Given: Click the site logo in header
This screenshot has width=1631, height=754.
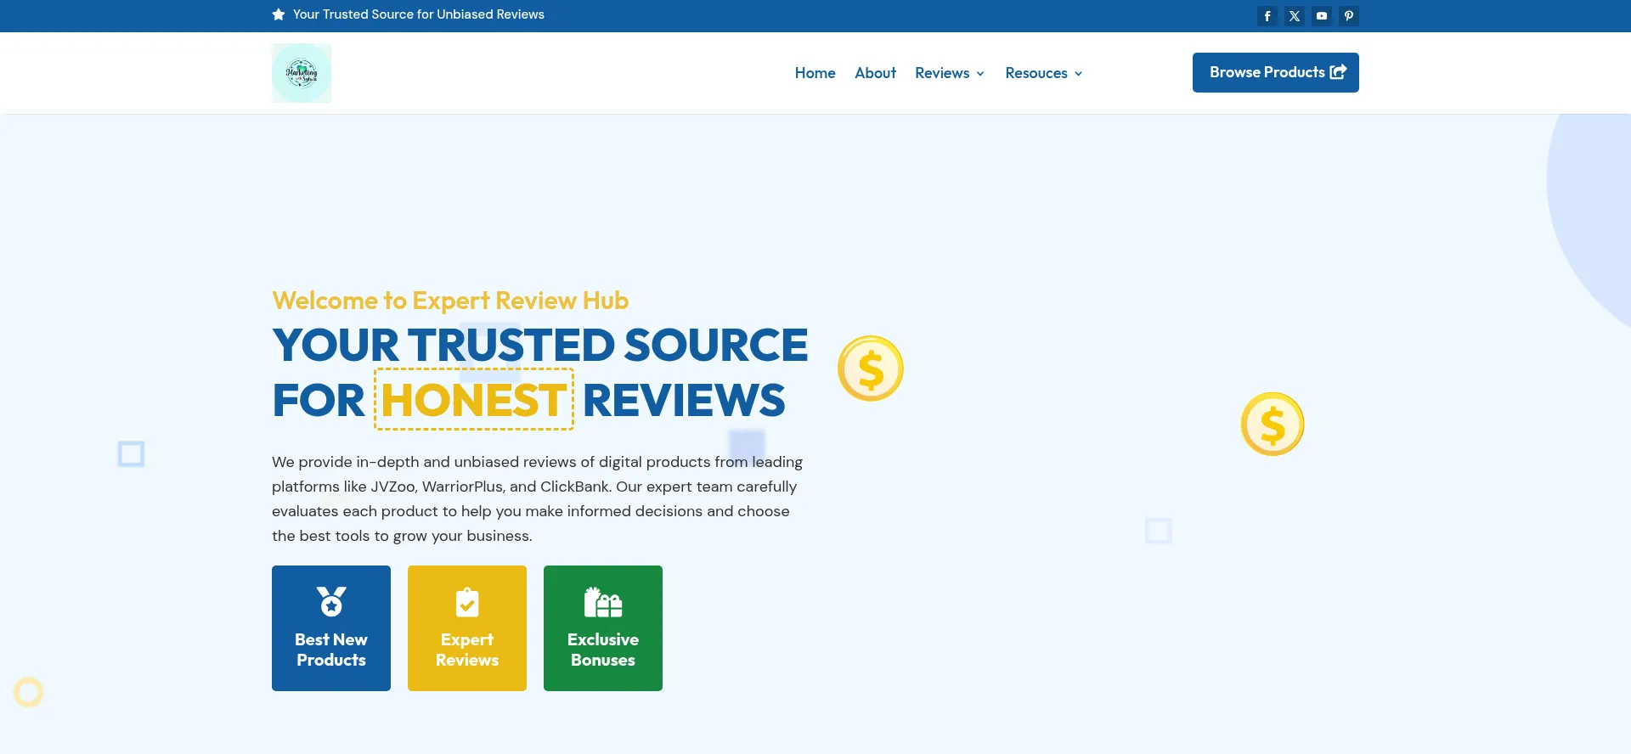Looking at the screenshot, I should click(x=302, y=73).
